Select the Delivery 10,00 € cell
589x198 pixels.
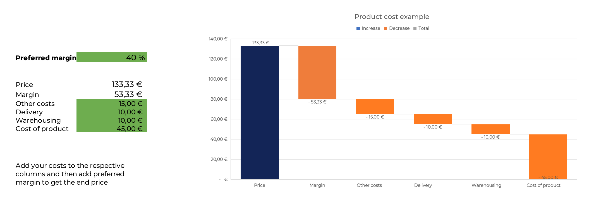point(112,112)
